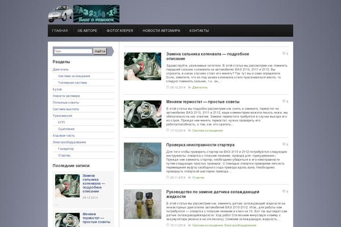Click date 28.12.2014 under first article
This screenshot has width=341, height=227.
pos(178,87)
